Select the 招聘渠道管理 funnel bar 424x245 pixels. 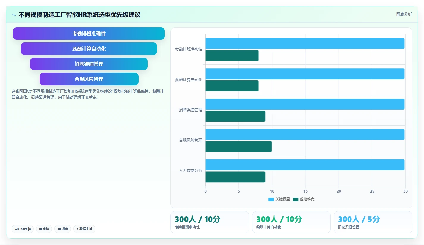click(x=89, y=64)
